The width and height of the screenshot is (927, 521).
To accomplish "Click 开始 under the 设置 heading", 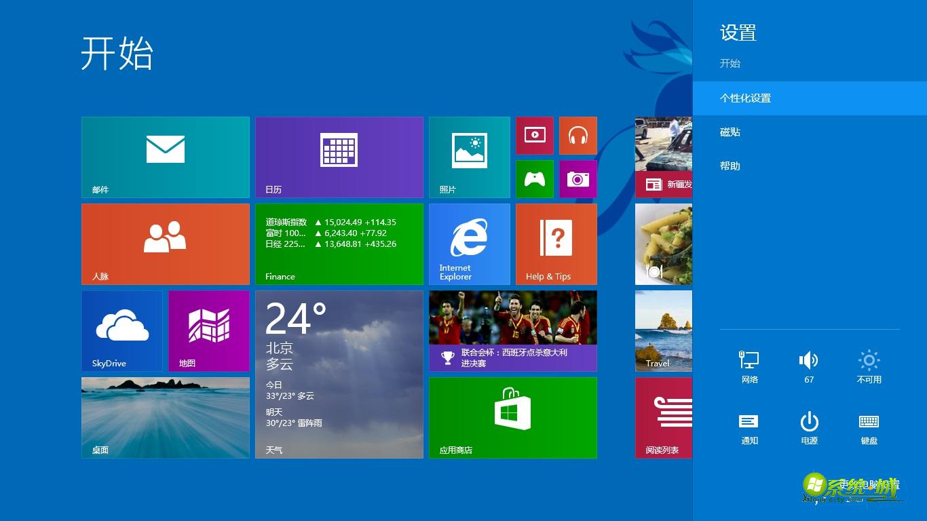I will click(730, 63).
